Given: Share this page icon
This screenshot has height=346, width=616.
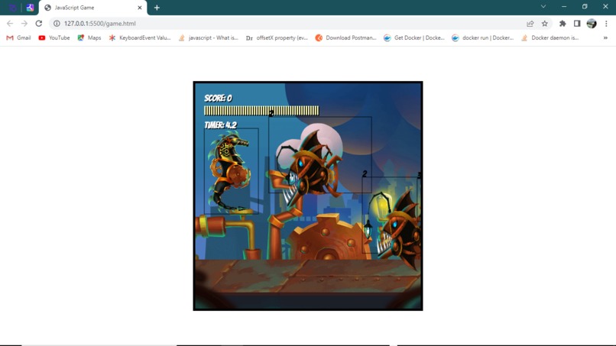Looking at the screenshot, I should [x=530, y=24].
